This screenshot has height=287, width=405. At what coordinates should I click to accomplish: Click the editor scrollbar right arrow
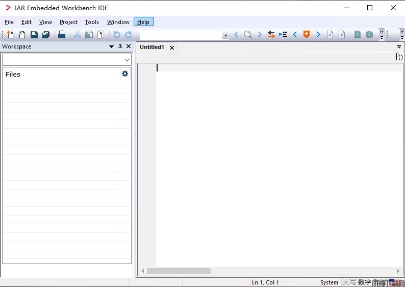click(398, 271)
